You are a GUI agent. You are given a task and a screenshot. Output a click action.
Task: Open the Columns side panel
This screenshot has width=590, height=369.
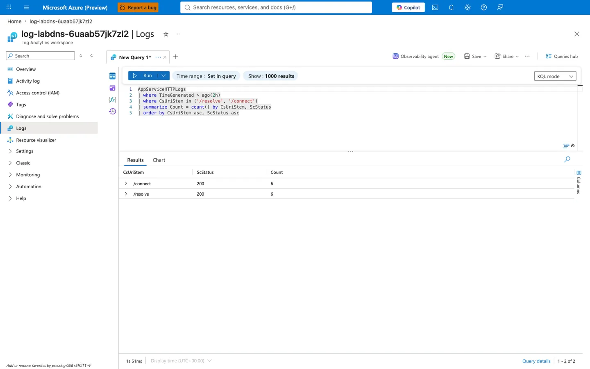579,182
